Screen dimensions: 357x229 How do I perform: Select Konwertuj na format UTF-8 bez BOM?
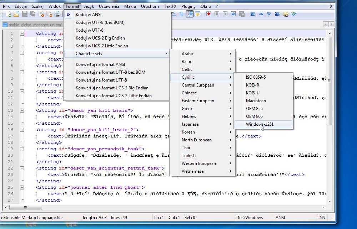pos(117,72)
